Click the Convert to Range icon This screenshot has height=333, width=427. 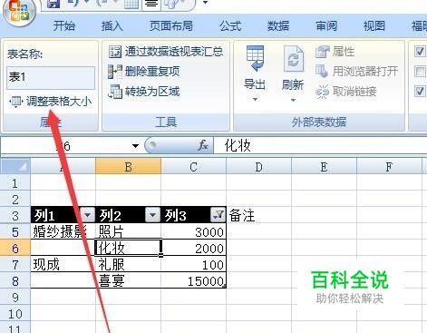(x=115, y=92)
